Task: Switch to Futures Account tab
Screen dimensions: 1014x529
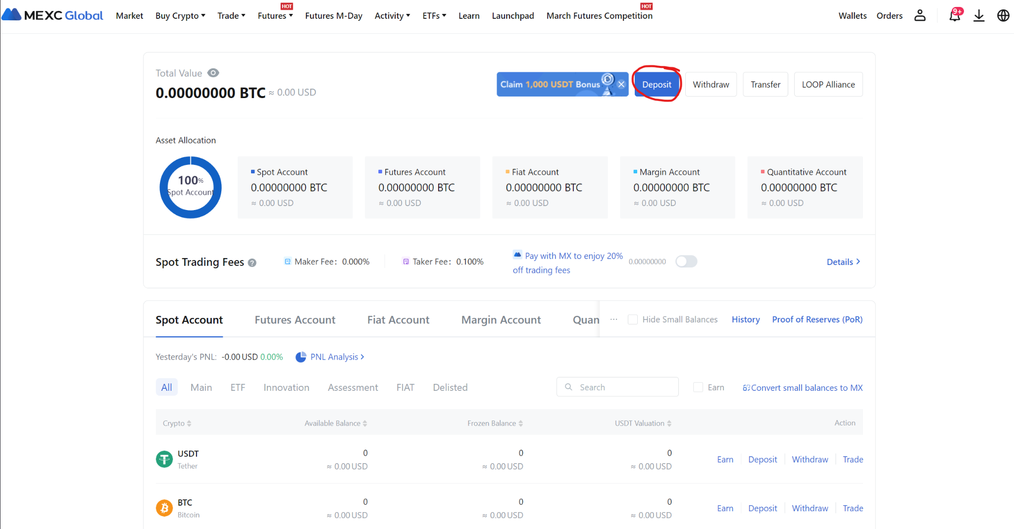Action: click(295, 320)
